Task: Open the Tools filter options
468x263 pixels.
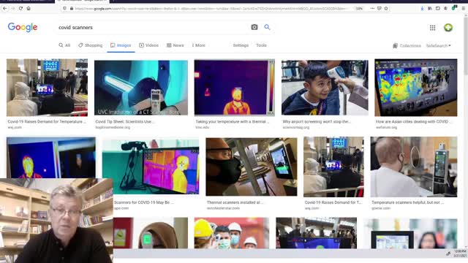Action: click(261, 45)
